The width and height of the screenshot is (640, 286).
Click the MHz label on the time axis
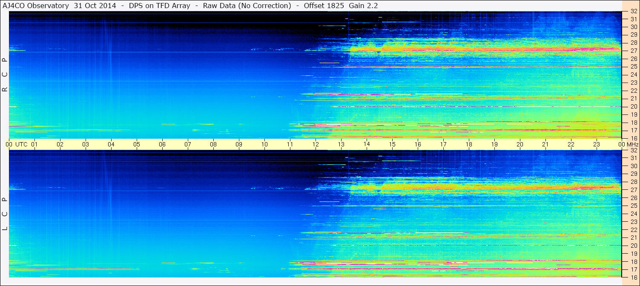coord(633,145)
